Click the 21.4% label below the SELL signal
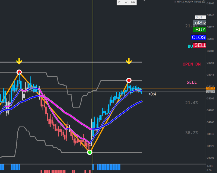 (x=192, y=103)
